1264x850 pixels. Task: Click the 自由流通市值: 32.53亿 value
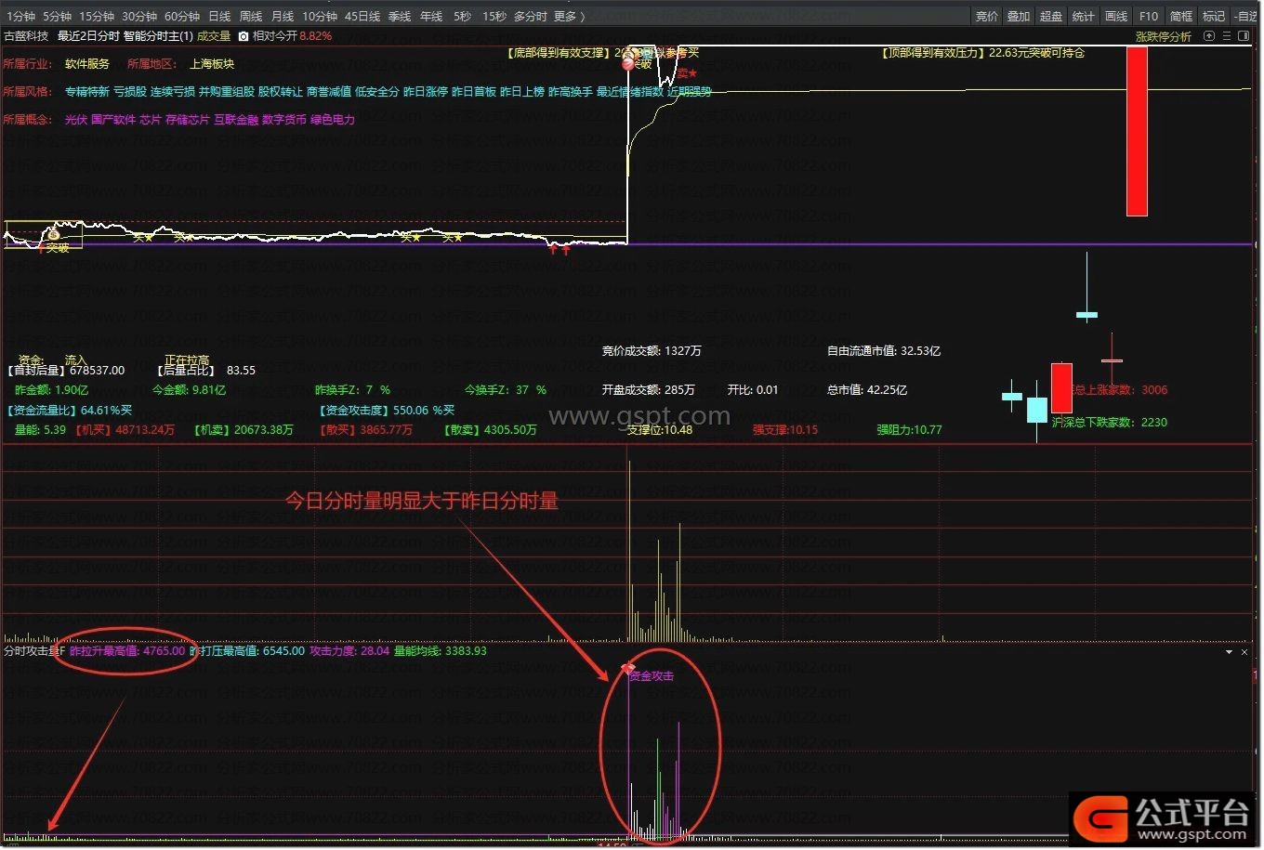884,351
